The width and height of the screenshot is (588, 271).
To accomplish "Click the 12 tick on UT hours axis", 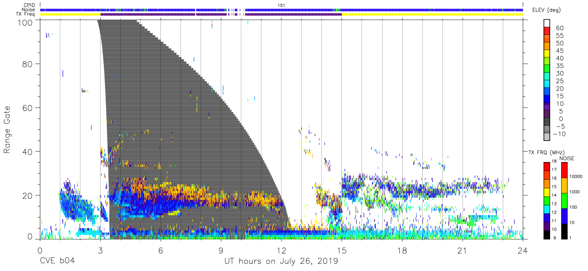I will click(x=282, y=249).
